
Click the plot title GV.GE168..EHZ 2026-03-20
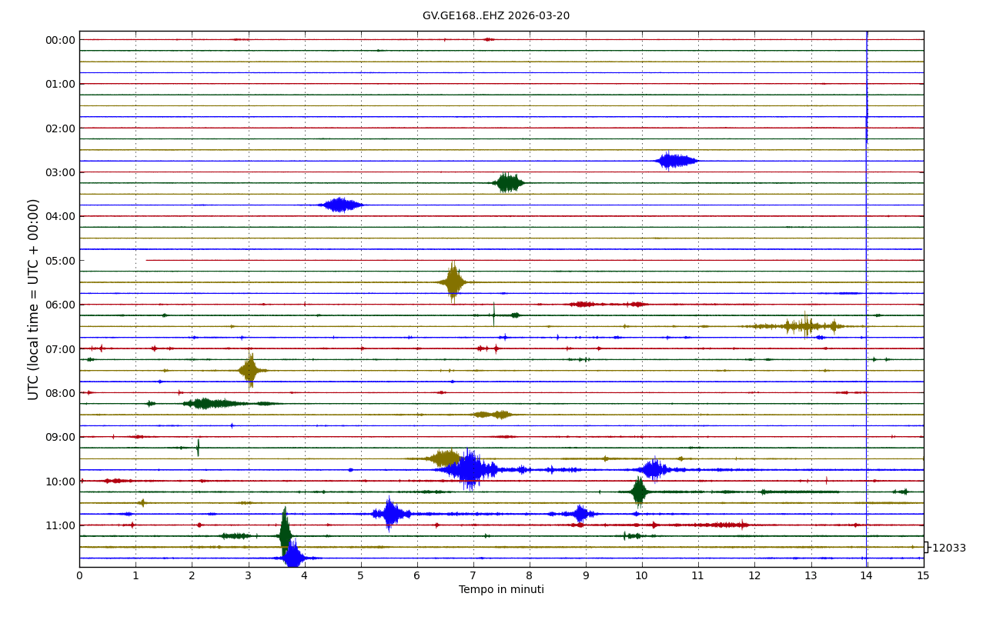pos(496,16)
